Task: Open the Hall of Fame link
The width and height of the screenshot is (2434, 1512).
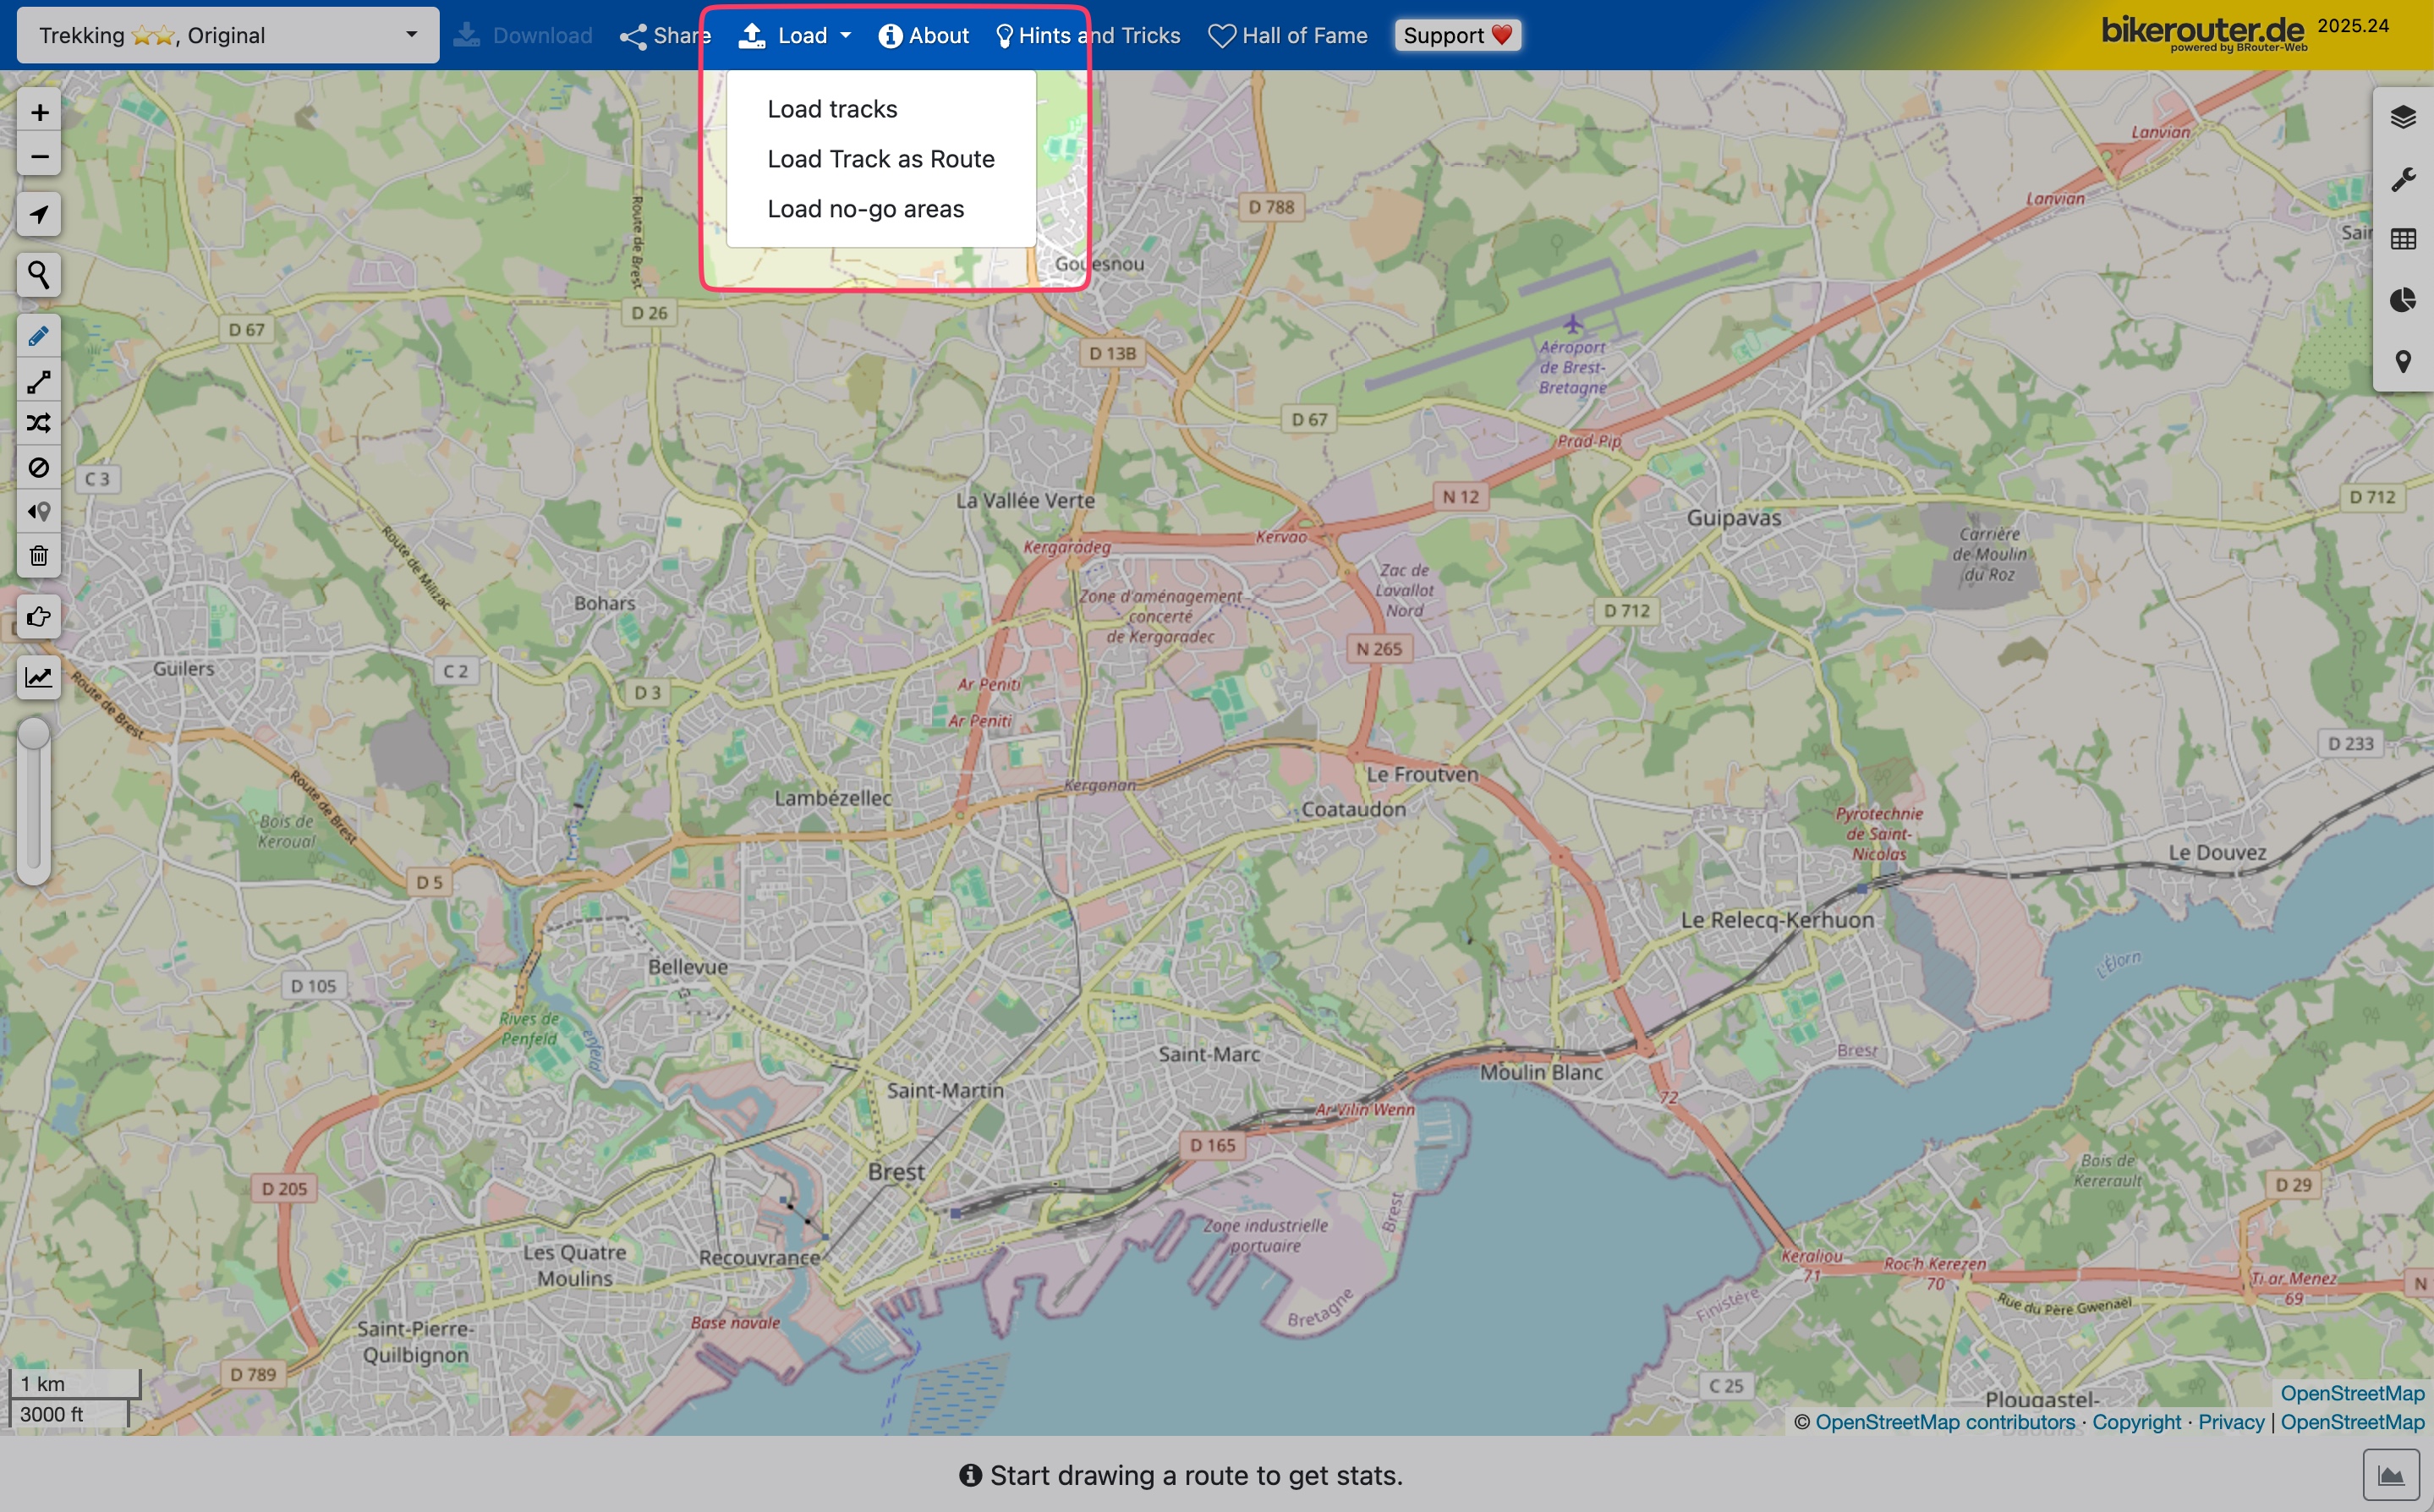Action: (1288, 35)
